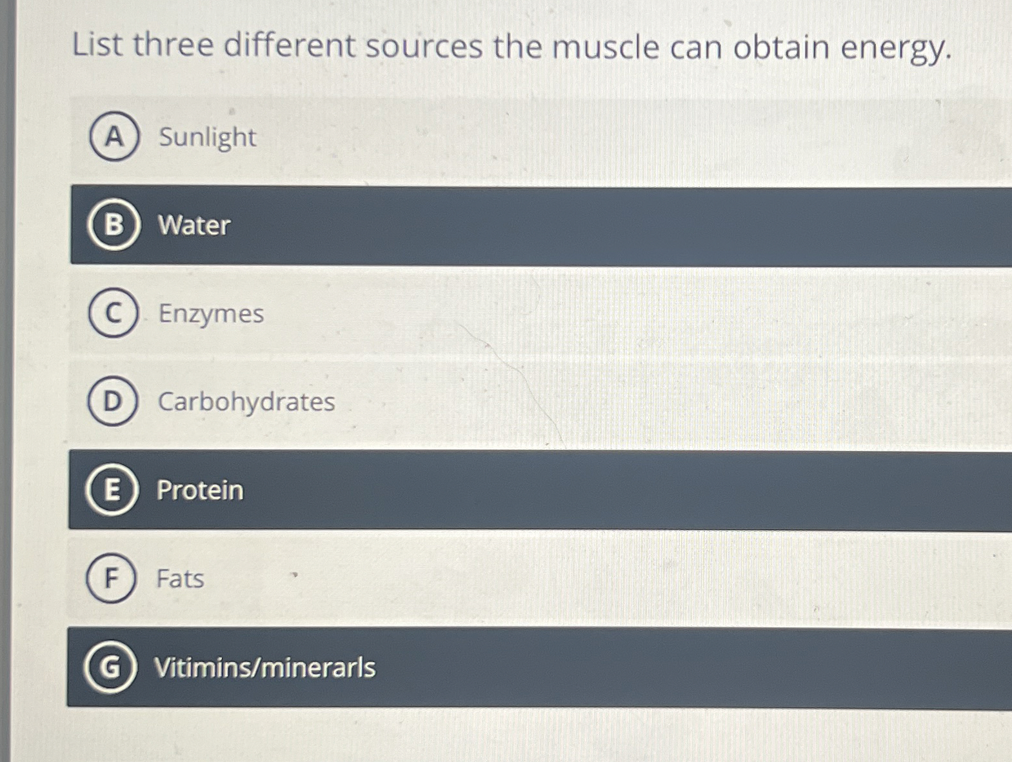Click the Protein answer text label
This screenshot has width=1012, height=762.
click(199, 490)
